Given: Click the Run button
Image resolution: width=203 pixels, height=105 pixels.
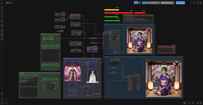Looking at the screenshot, I should tap(179, 3).
